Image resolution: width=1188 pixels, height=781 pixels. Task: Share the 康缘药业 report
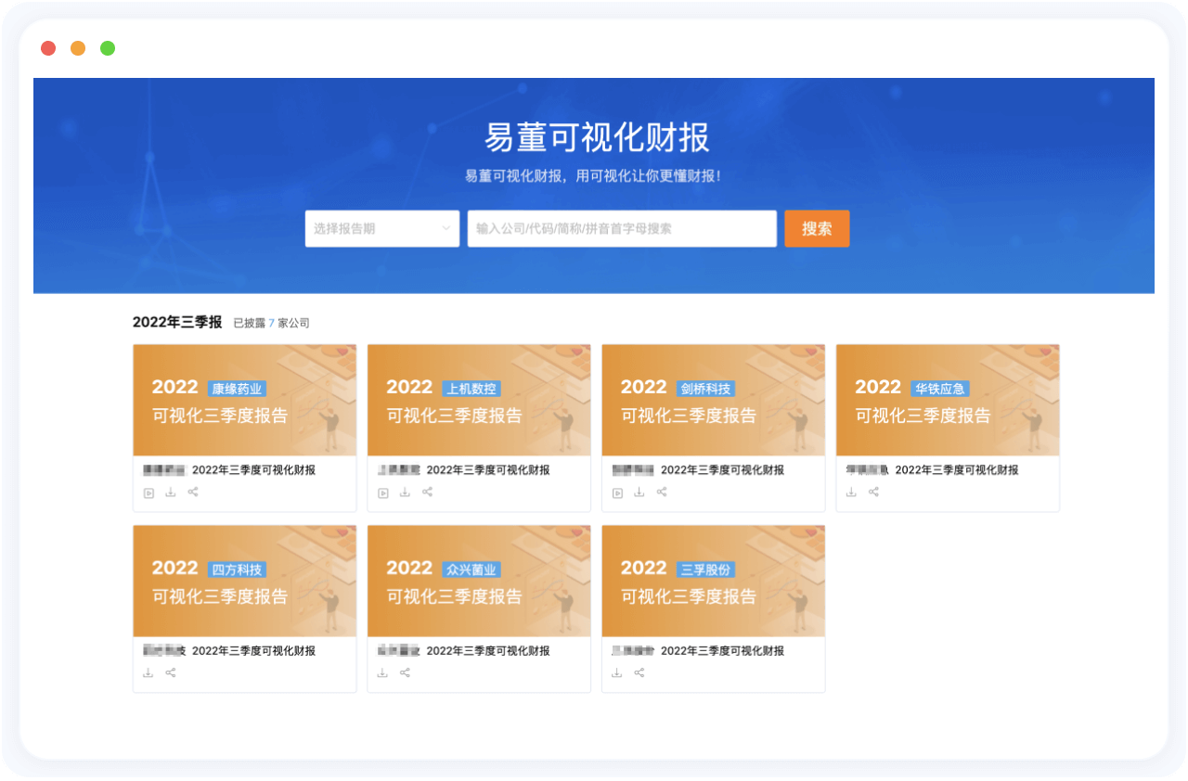[193, 493]
